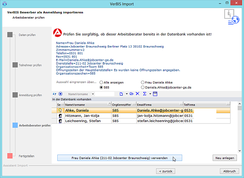Click the Neu anlegen button
The width and height of the screenshot is (244, 178).
coord(225,158)
